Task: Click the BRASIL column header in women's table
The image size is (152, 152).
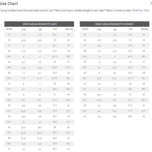Action: [x=144, y=29]
